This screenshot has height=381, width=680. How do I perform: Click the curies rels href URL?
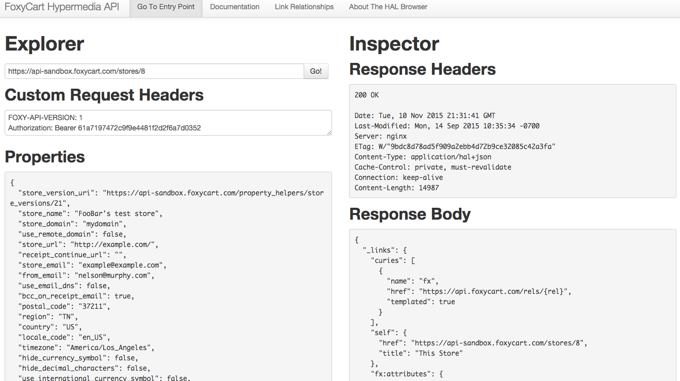pos(494,291)
